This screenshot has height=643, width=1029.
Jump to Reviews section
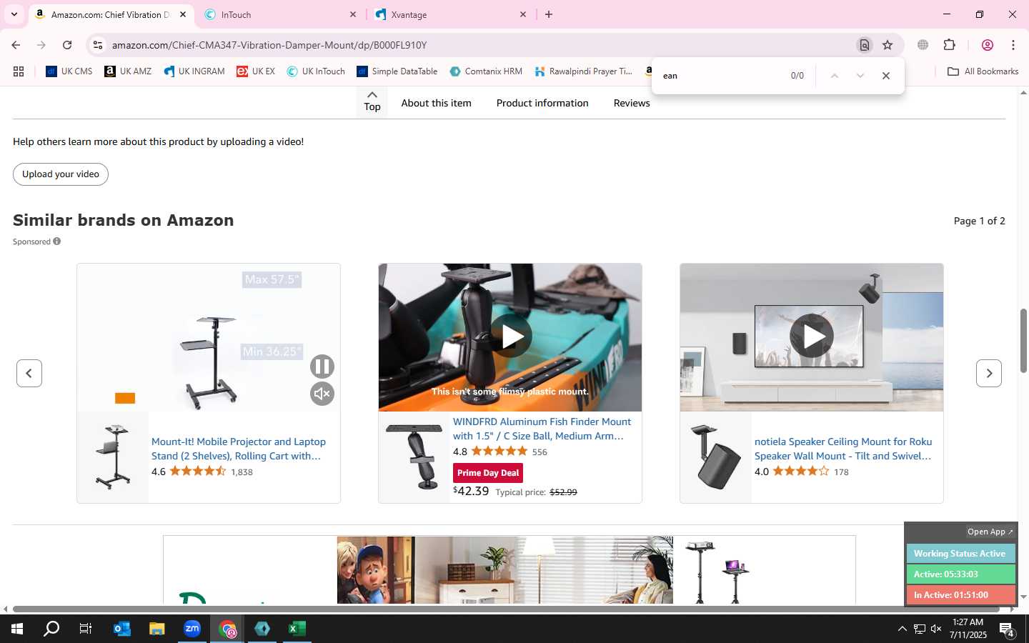click(x=632, y=103)
